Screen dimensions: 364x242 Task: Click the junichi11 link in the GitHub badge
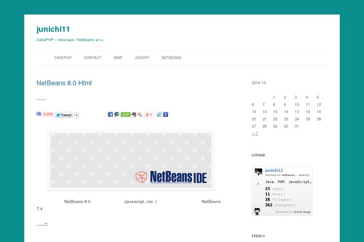click(x=274, y=171)
